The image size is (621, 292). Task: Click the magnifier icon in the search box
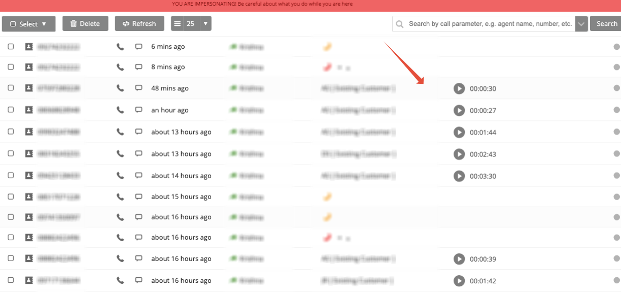pos(400,24)
